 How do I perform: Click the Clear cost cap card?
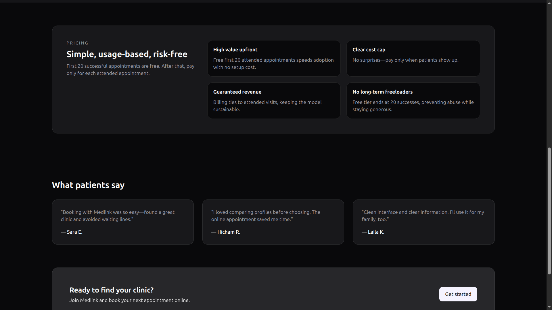pyautogui.click(x=413, y=58)
